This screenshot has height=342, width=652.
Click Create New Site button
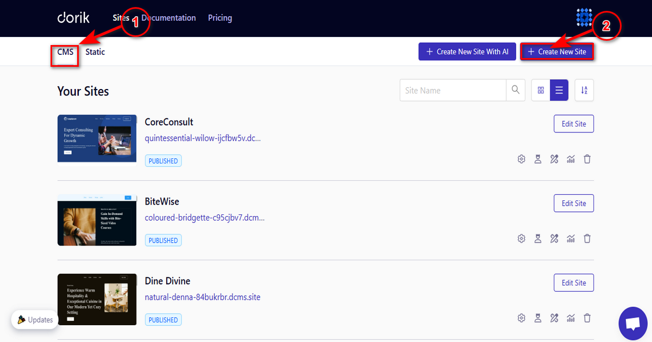point(557,52)
